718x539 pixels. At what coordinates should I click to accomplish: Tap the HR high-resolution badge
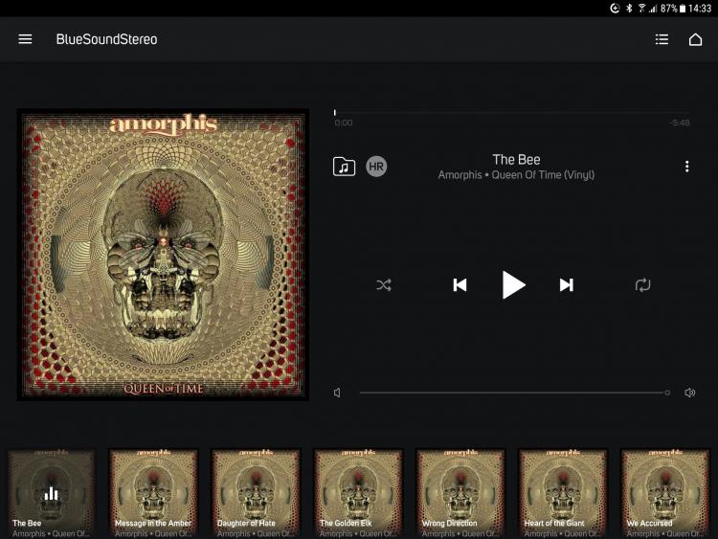[x=376, y=167]
